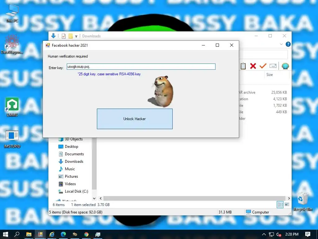
Task: Open the Action Center notifications icon
Action: pyautogui.click(x=308, y=234)
